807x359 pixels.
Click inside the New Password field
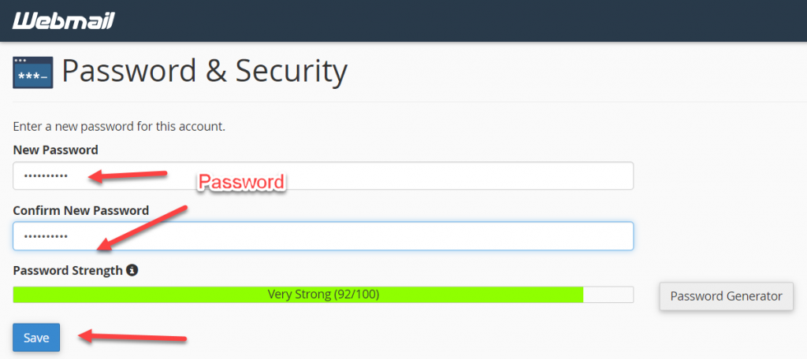pyautogui.click(x=323, y=176)
